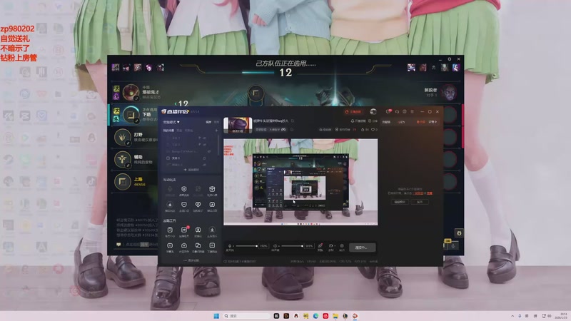The image size is (571, 321).
Task: Open the clipboard task center tool icon
Action: [x=170, y=230]
